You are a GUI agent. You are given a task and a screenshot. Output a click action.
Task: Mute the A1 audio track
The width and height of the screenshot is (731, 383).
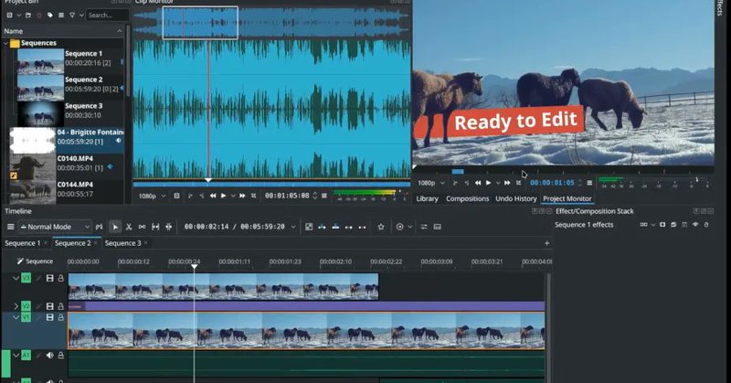click(x=50, y=356)
